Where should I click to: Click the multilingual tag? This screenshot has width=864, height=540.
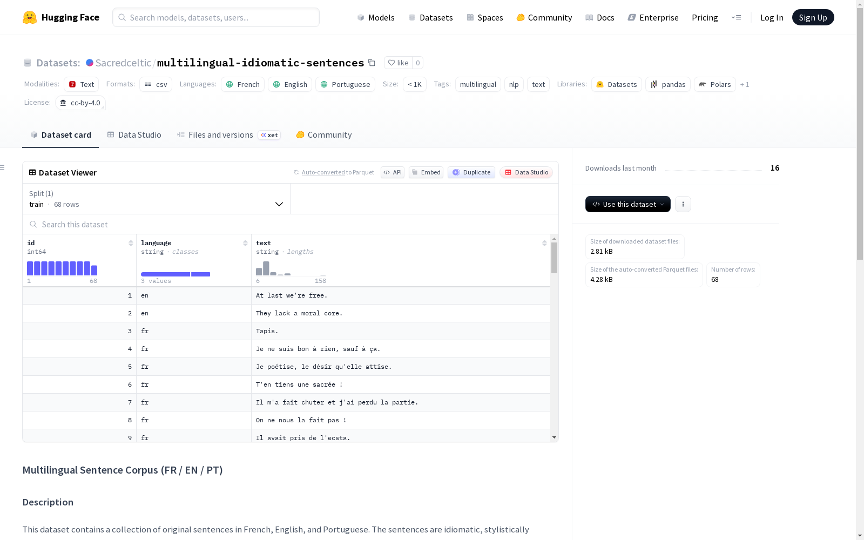click(x=478, y=84)
